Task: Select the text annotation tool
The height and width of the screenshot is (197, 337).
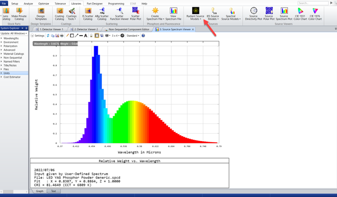Action: point(85,36)
